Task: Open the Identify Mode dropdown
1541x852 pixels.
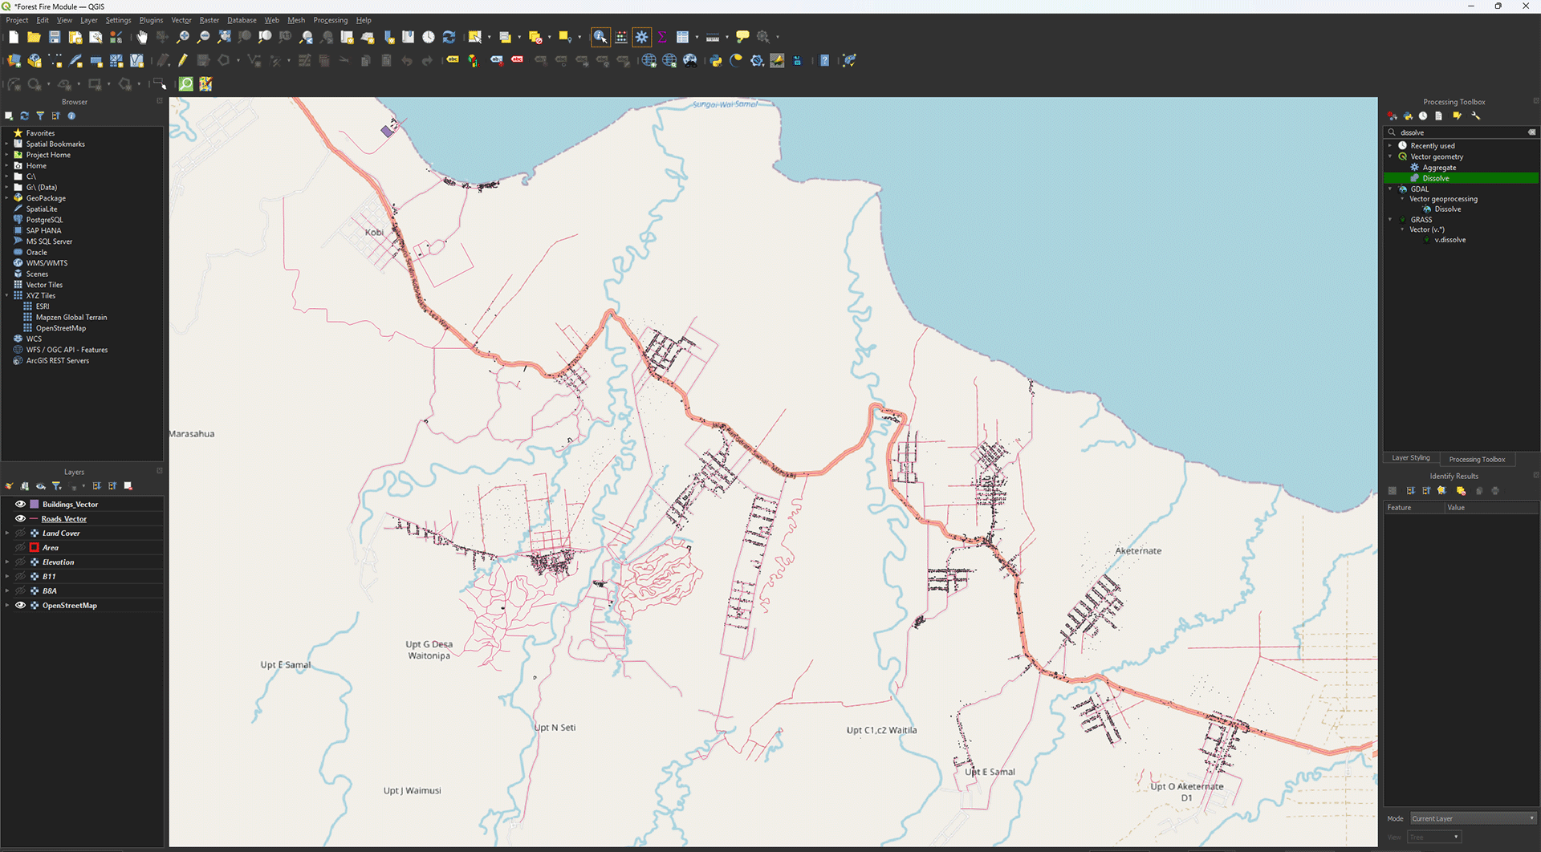Action: 1473,818
